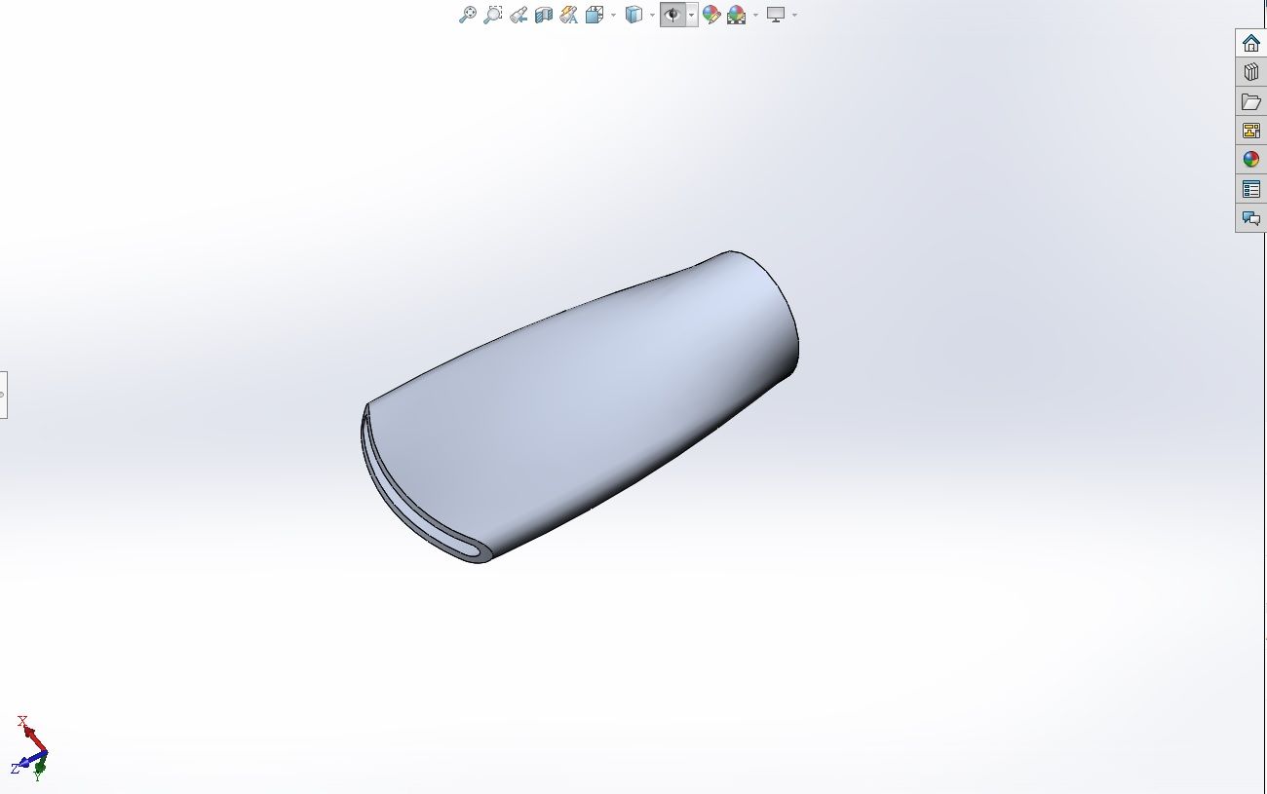Expand the Apply Scene dropdown arrow
1267x794 pixels.
[755, 15]
